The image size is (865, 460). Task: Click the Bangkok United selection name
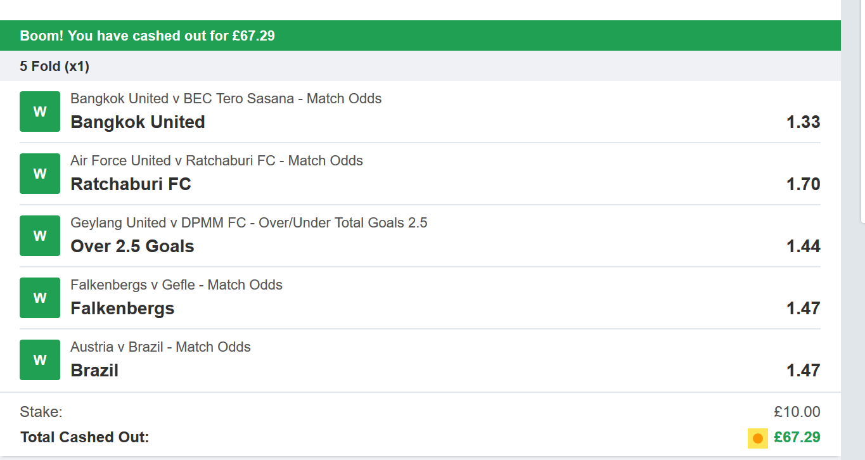coord(138,122)
